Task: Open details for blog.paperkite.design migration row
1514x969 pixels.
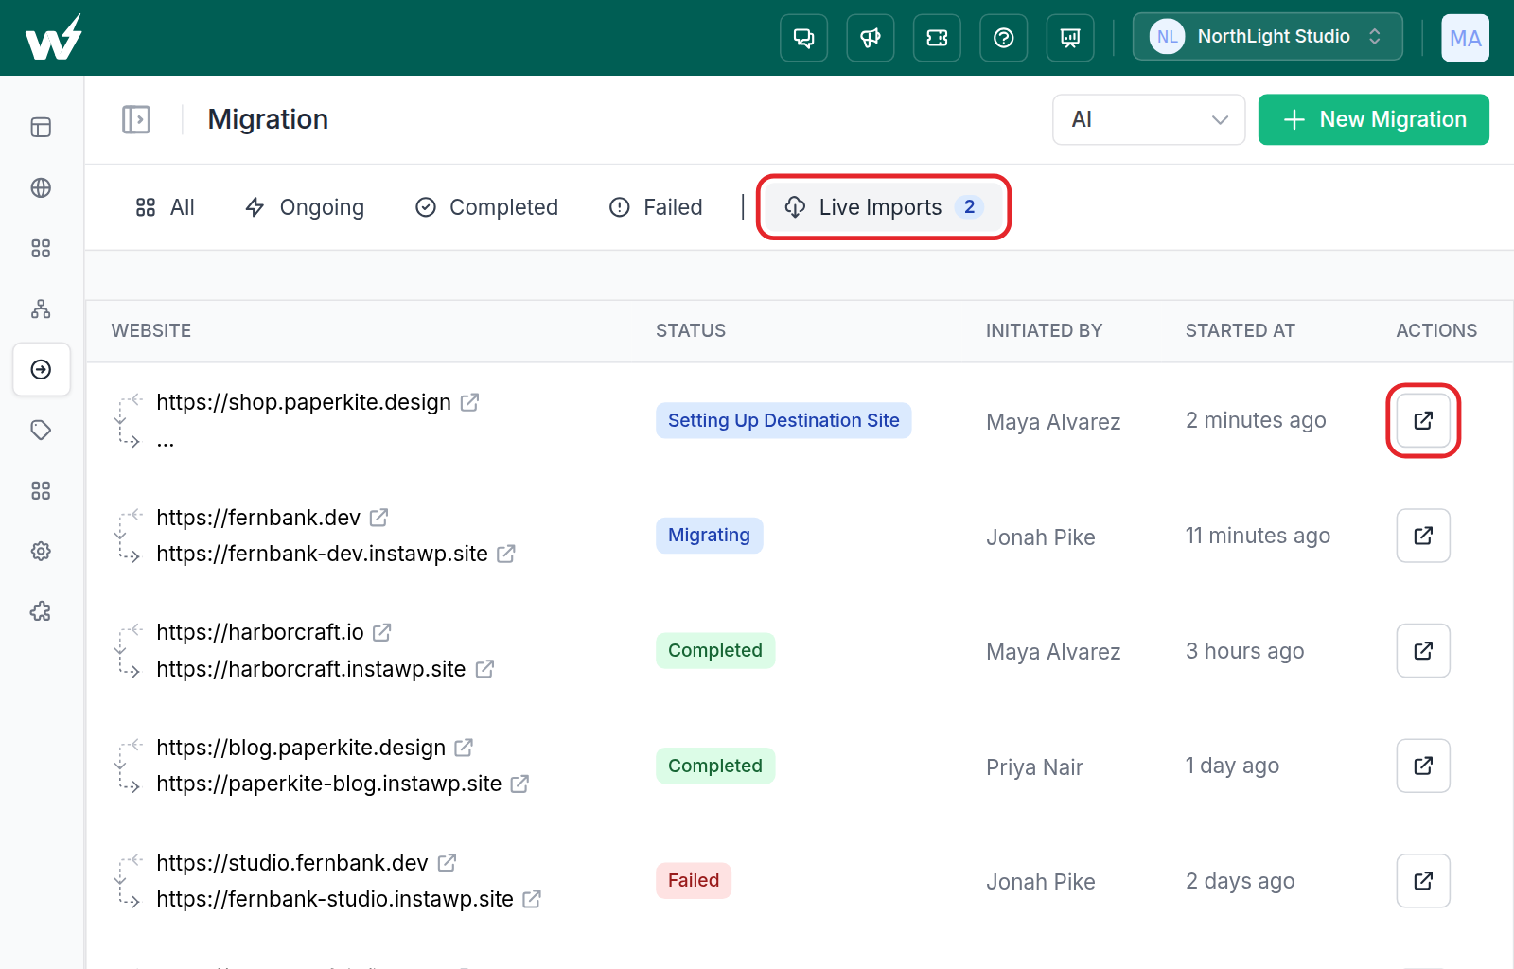Action: coord(1423,766)
